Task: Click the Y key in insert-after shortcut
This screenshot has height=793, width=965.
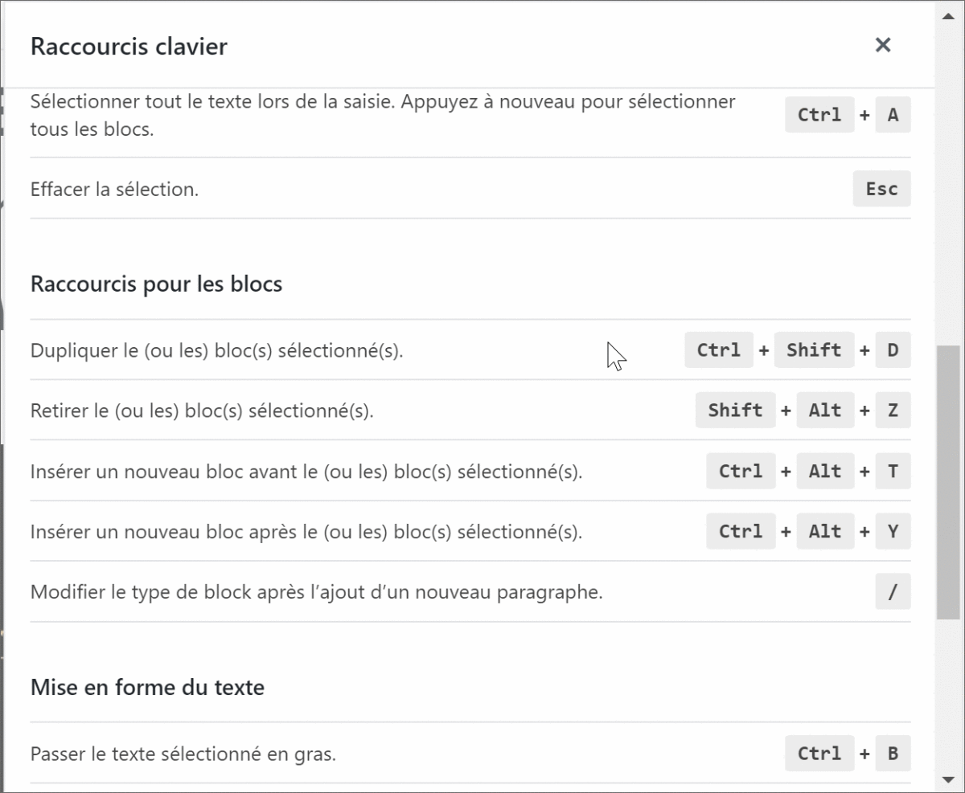Action: point(893,532)
